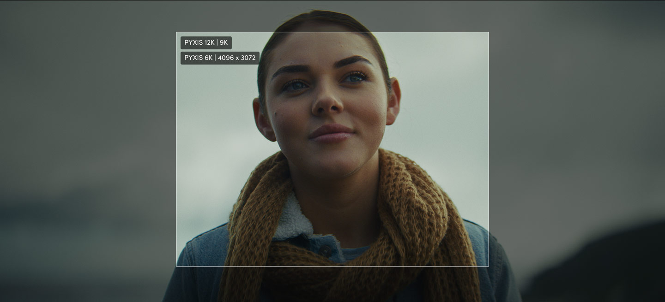Click the bottom-right corner of the white frame
This screenshot has width=665, height=302.
[x=489, y=266]
